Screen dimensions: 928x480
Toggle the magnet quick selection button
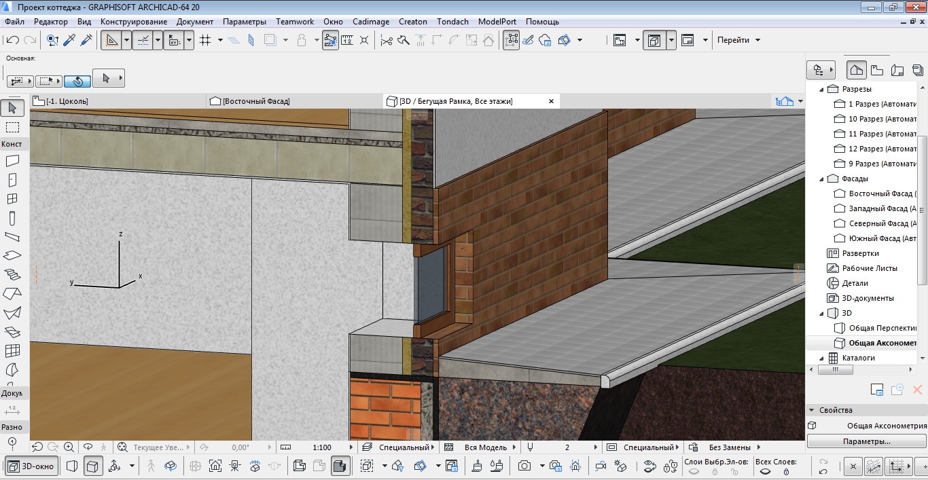click(x=78, y=81)
